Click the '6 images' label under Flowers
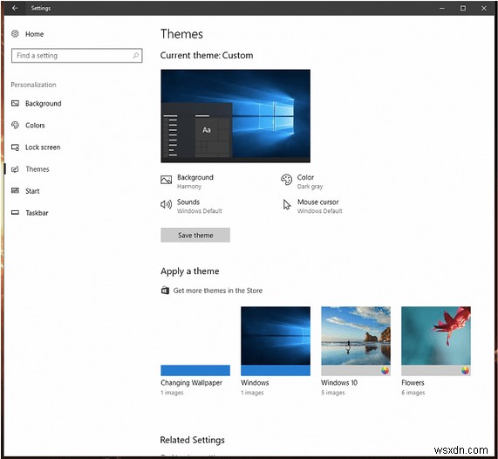 (x=413, y=393)
